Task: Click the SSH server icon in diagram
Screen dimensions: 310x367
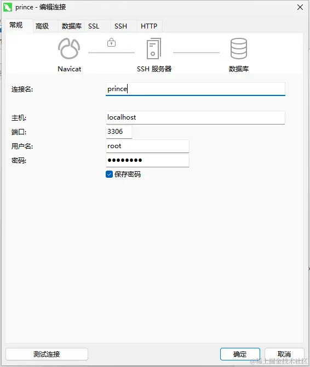Action: click(154, 48)
